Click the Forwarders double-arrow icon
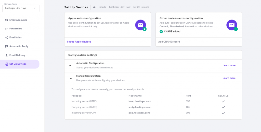The width and height of the screenshot is (261, 132). click(x=7, y=29)
